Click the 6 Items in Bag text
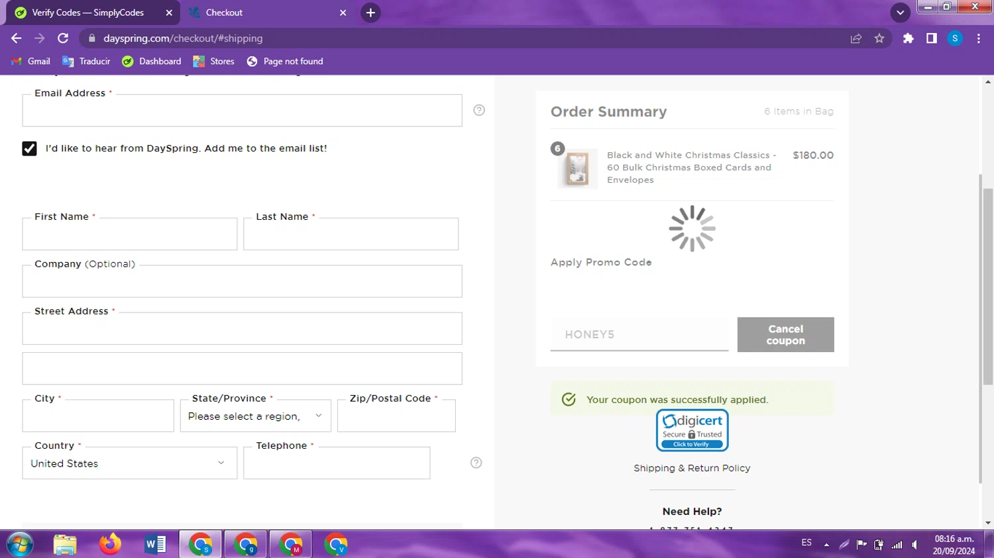Image resolution: width=994 pixels, height=558 pixels. click(799, 111)
